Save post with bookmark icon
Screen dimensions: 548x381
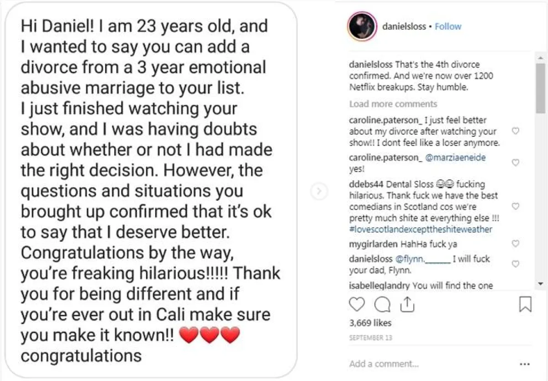pyautogui.click(x=526, y=304)
